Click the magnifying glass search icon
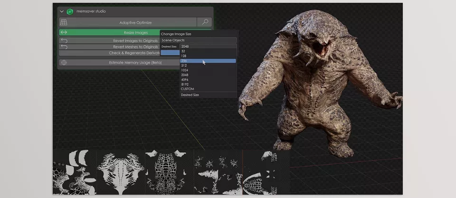Image resolution: width=456 pixels, height=198 pixels. (x=205, y=22)
